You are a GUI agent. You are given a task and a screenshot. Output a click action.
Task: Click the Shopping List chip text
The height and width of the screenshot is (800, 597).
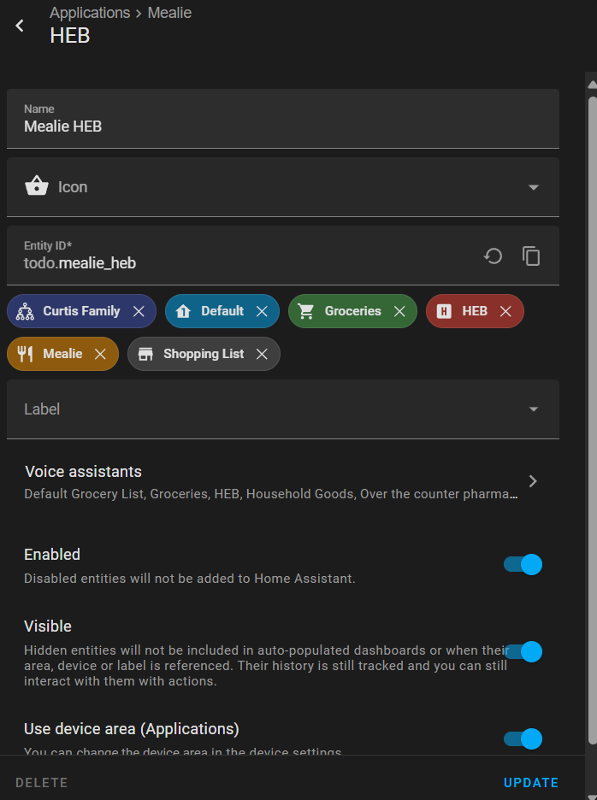click(x=204, y=354)
